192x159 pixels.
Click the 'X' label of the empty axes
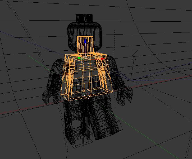(x=152, y=76)
